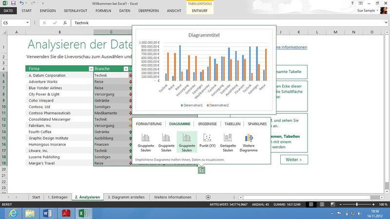
Task: Adjust the zoom slider handle
Action: 357,204
